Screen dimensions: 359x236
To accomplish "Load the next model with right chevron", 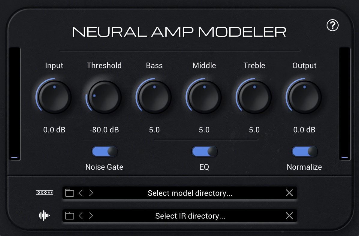I will [x=91, y=193].
